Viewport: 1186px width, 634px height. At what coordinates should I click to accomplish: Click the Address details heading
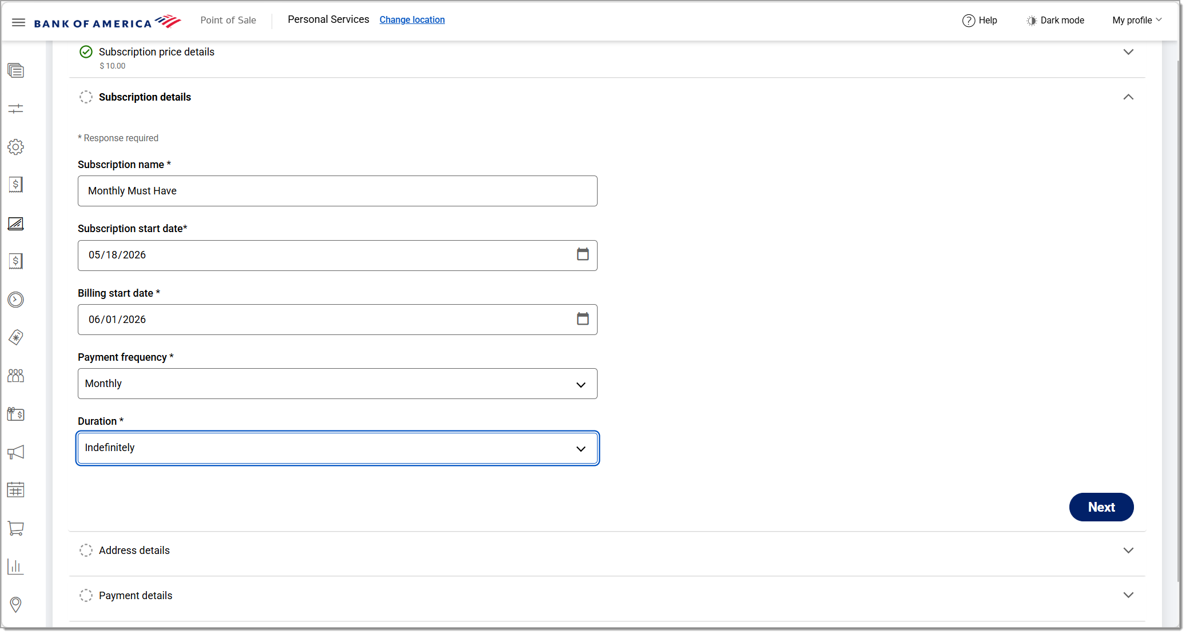click(x=134, y=551)
